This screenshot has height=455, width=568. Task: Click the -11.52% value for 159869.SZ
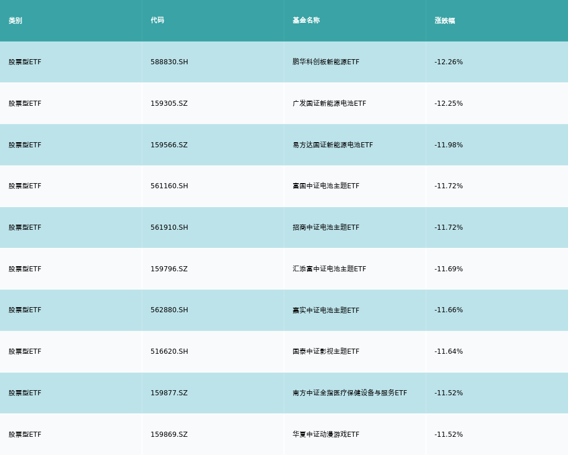pos(449,435)
